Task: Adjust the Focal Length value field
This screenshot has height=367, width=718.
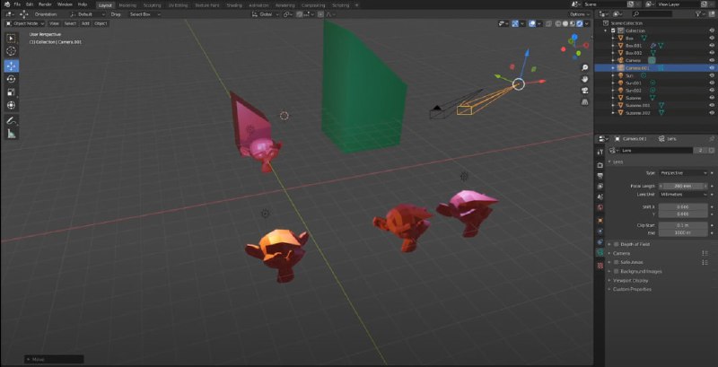Action: [x=683, y=187]
